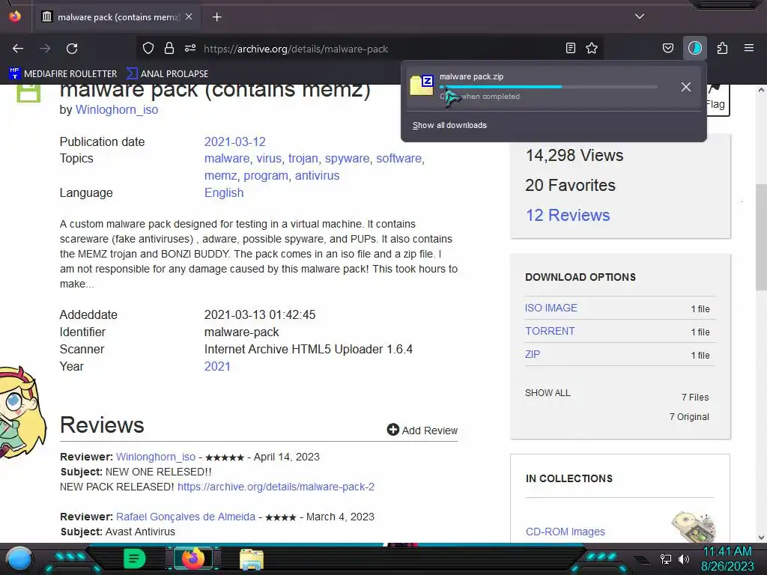List all tabs dropdown arrow

[640, 16]
